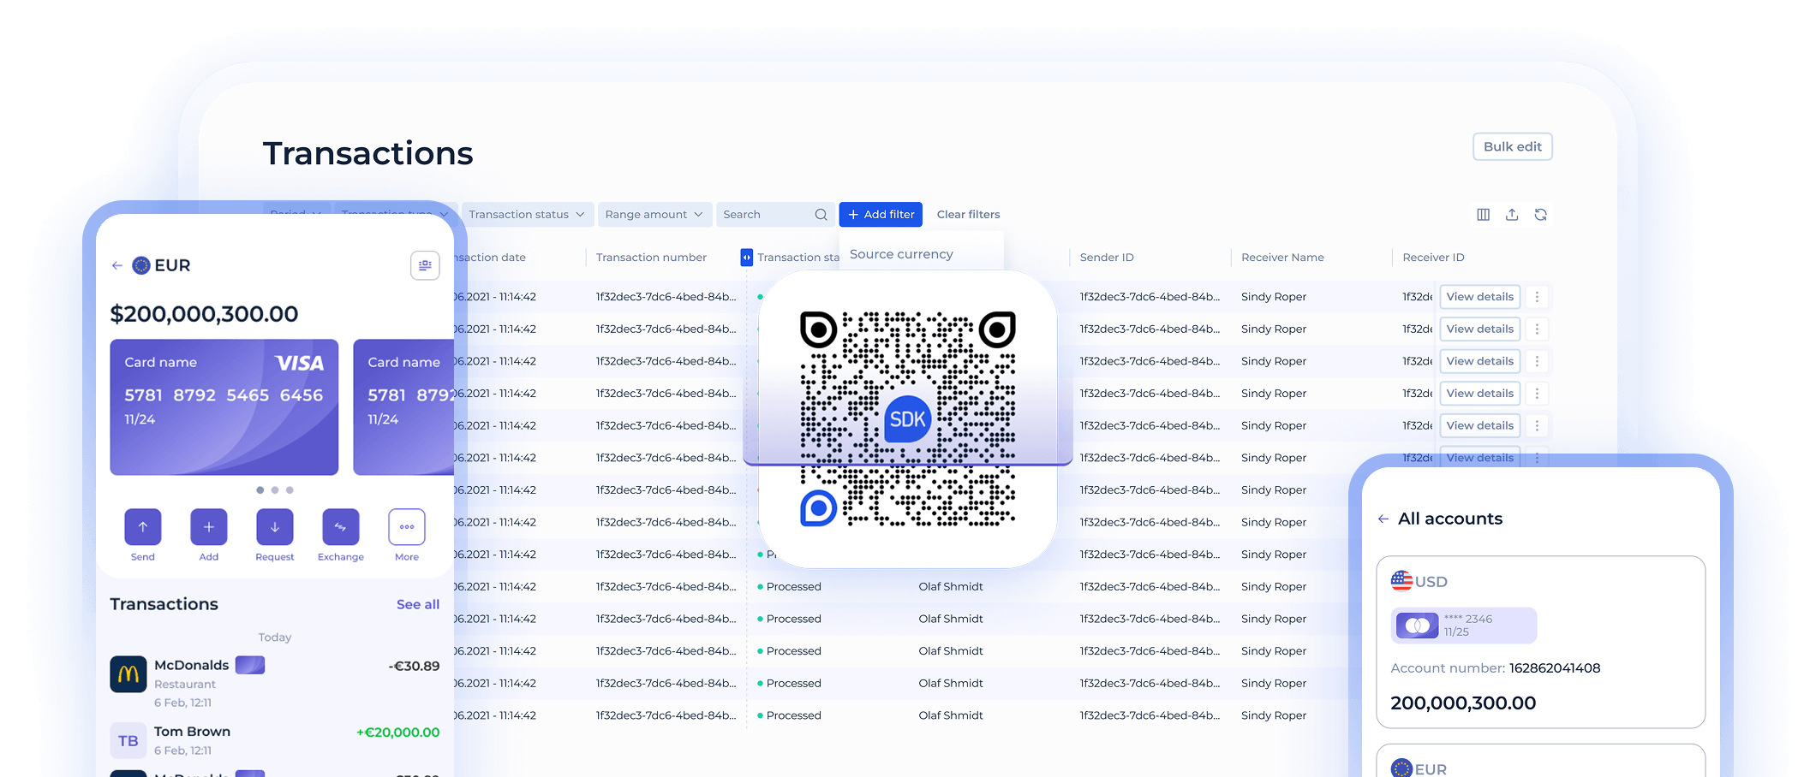Expand the Transaction status filter dropdown
This screenshot has width=1816, height=777.
tap(527, 215)
